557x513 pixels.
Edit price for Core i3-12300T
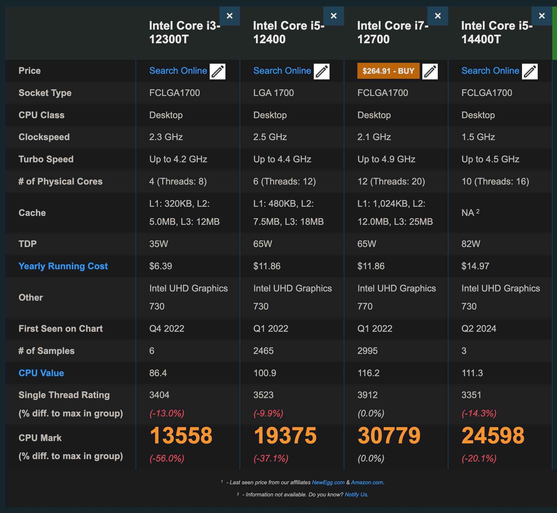217,71
